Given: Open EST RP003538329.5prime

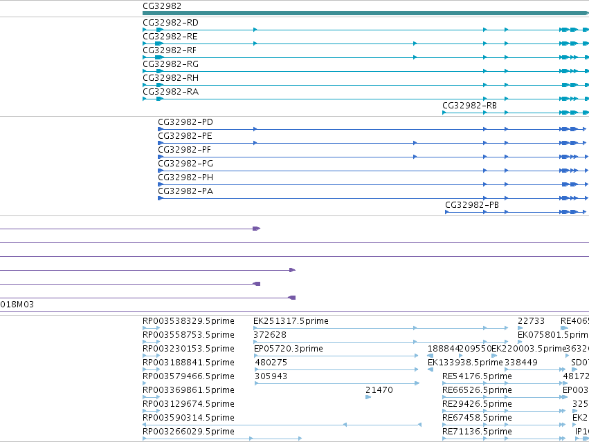Looking at the screenshot, I should click(188, 321).
